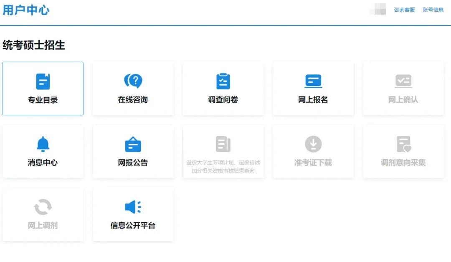Click the 统考硕士招生 section heading
This screenshot has width=451, height=262.
pyautogui.click(x=34, y=45)
